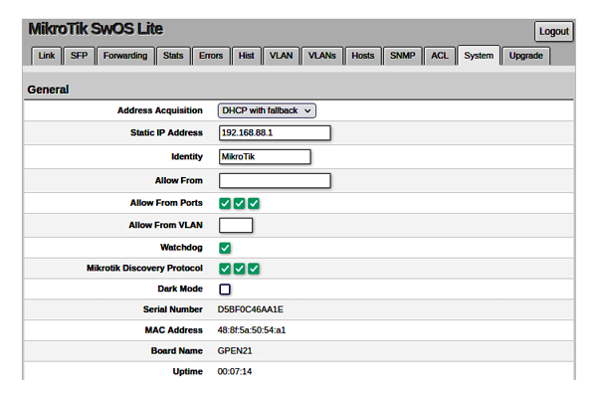Select the board name GPEN21
This screenshot has height=398, width=597.
(235, 351)
